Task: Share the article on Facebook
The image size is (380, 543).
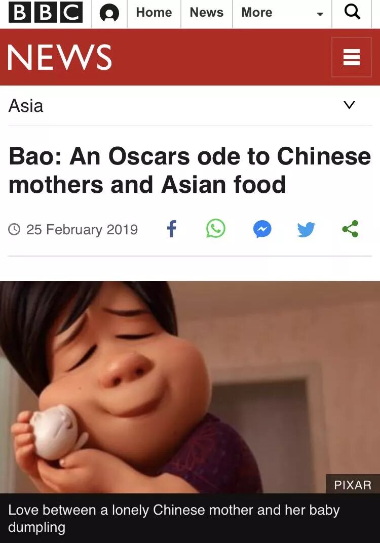Action: tap(172, 229)
